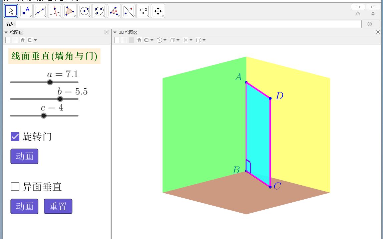Select point A in 3D view
Image resolution: width=383 pixels, height=239 pixels.
pyautogui.click(x=246, y=82)
